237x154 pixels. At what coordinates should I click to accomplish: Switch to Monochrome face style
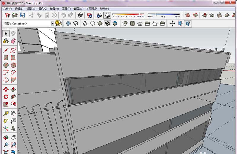(115, 24)
